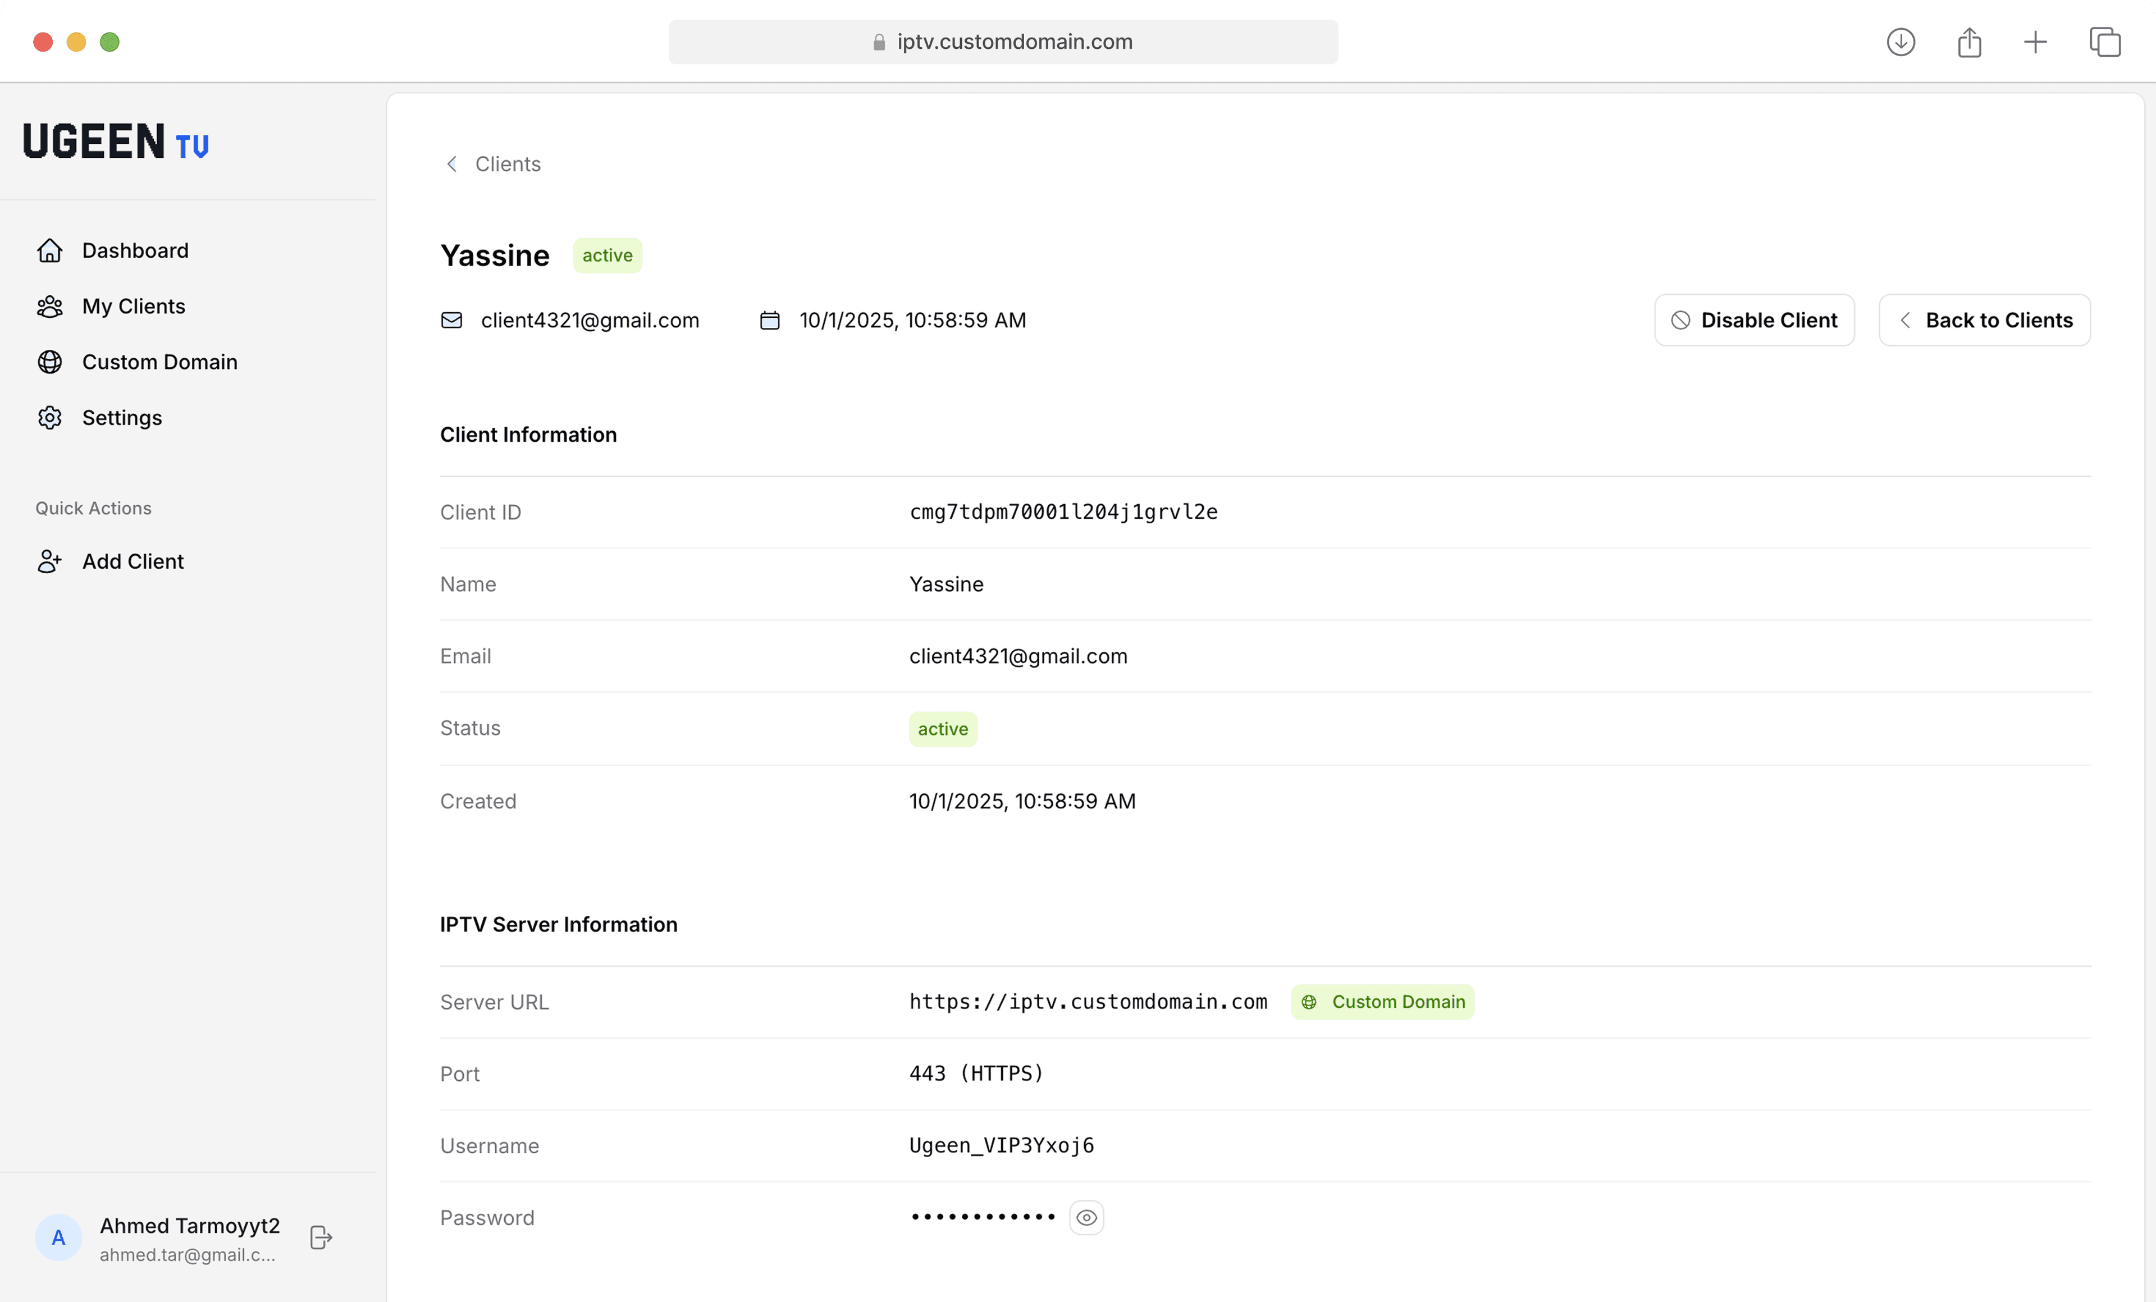Click the UGEEN TV logo
2156x1302 pixels.
(116, 141)
